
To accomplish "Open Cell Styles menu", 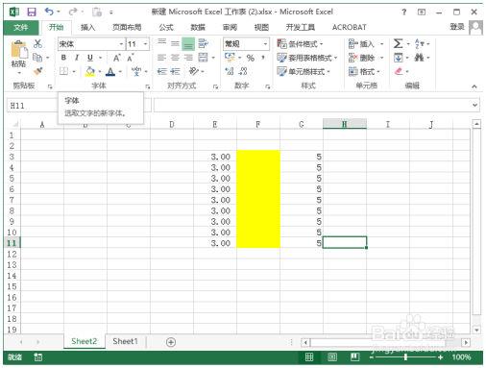I will click(304, 71).
